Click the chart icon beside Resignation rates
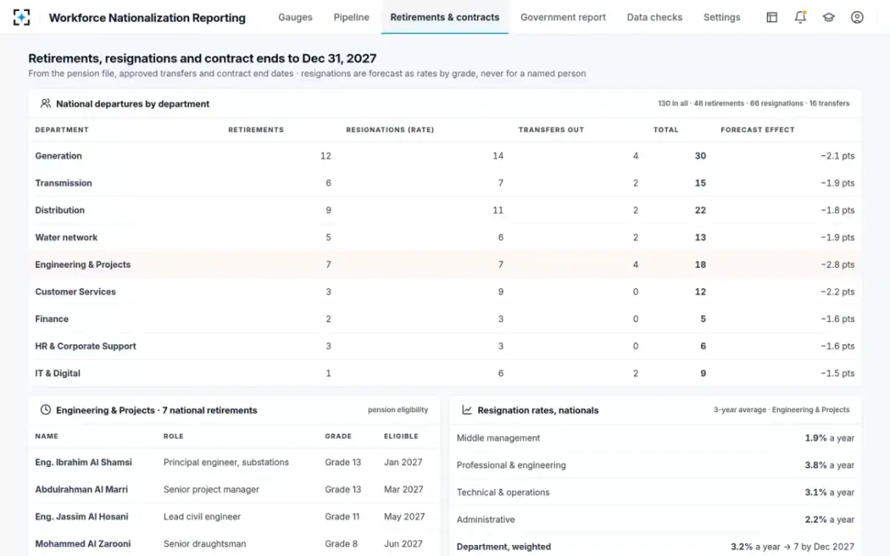Viewport: 890px width, 556px height. pos(467,410)
